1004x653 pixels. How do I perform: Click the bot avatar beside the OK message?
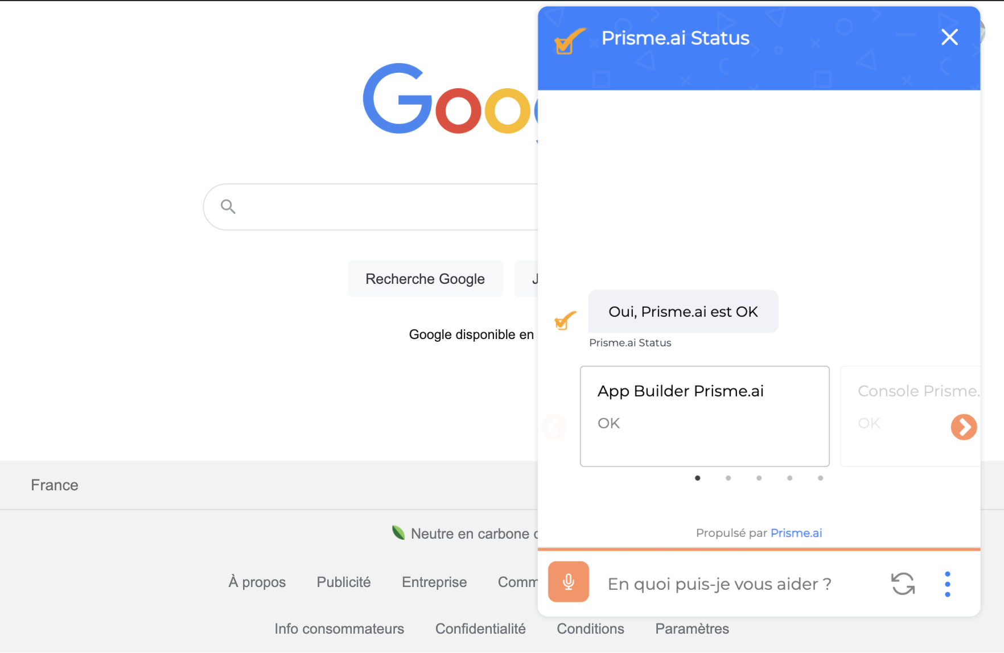click(565, 321)
